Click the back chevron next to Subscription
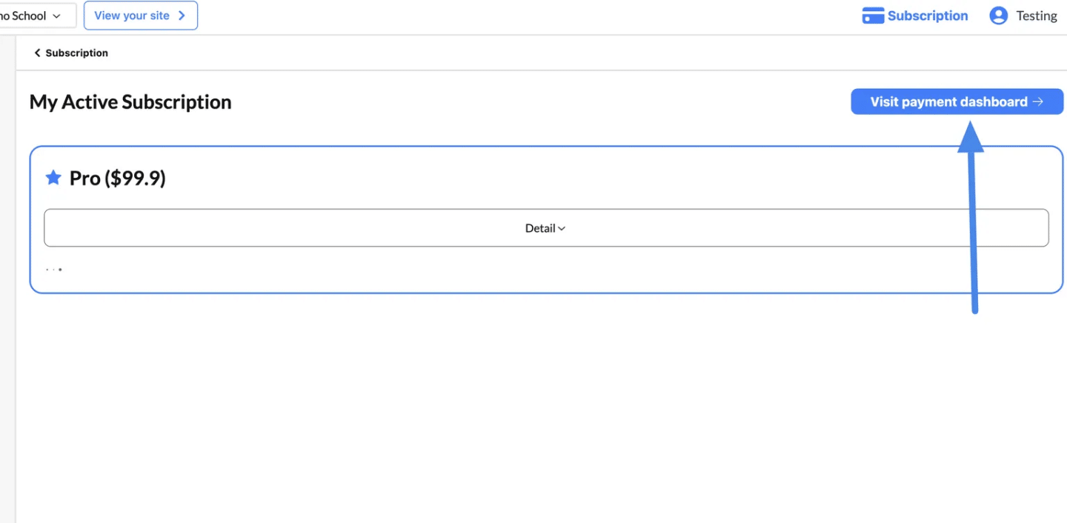 tap(37, 53)
